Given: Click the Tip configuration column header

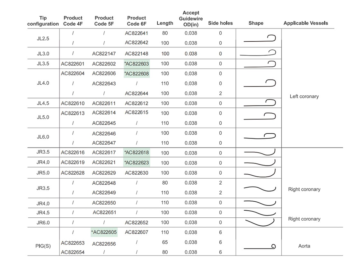Looking at the screenshot, I should tap(43, 21).
